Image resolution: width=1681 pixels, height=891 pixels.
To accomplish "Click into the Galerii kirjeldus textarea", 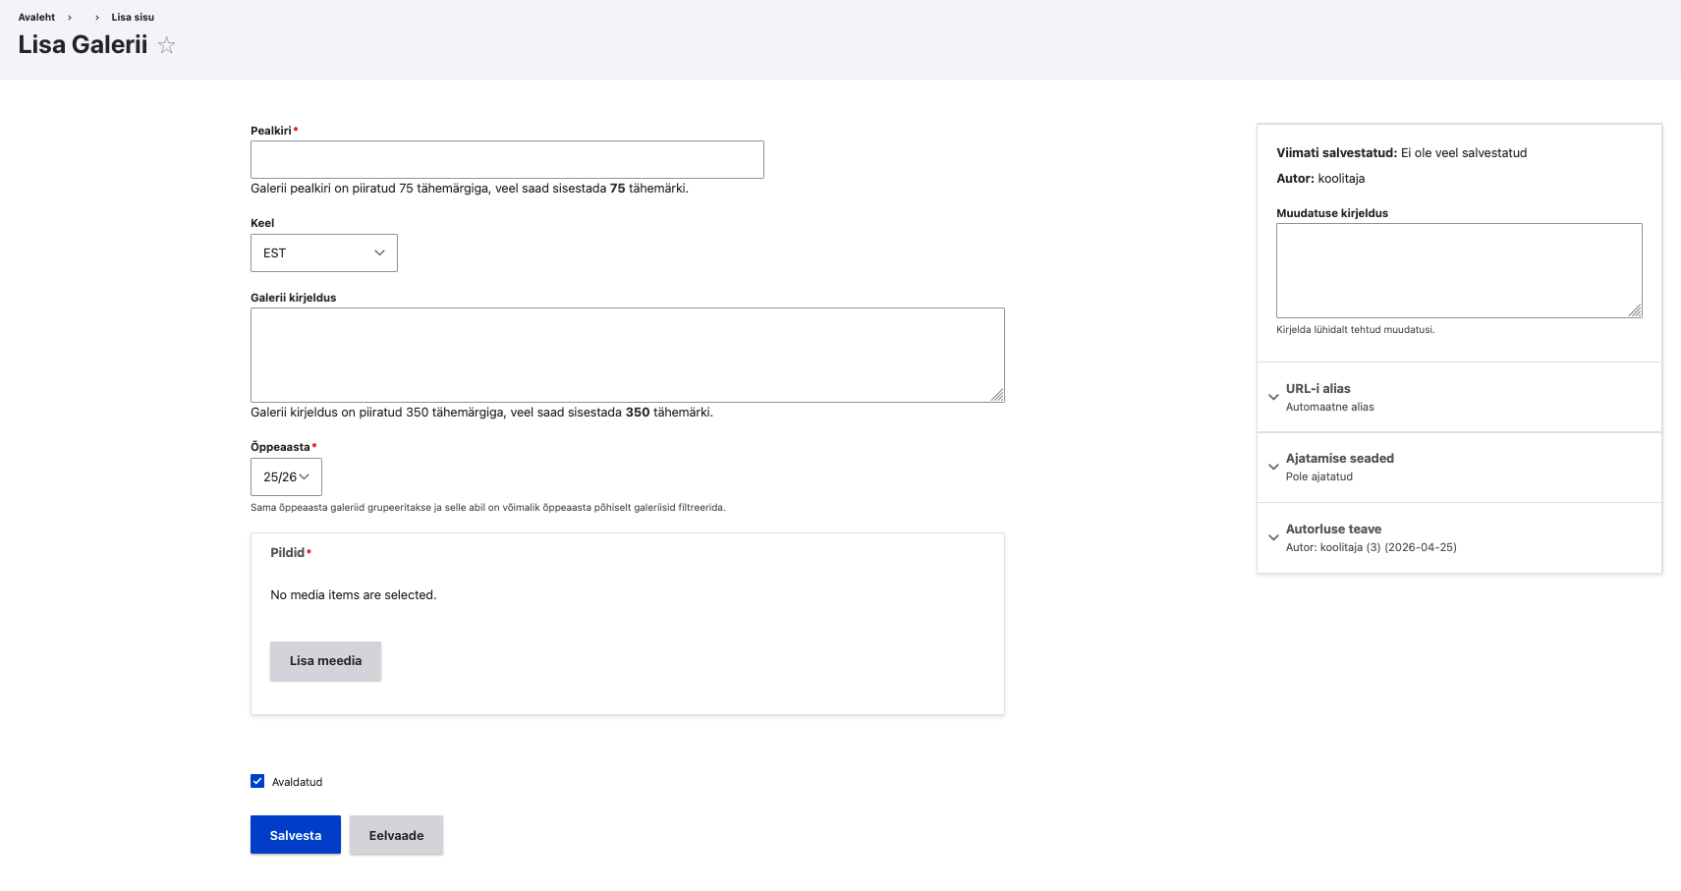I will [627, 355].
